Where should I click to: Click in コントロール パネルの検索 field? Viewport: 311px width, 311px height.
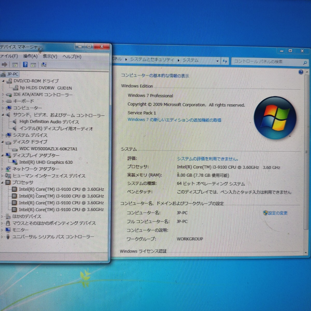(x=267, y=62)
